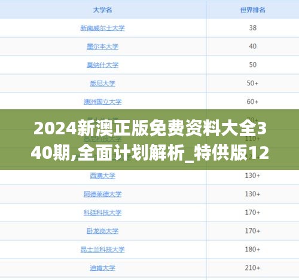Click the 大学名 column header
This screenshot has width=299, height=280.
tap(102, 10)
